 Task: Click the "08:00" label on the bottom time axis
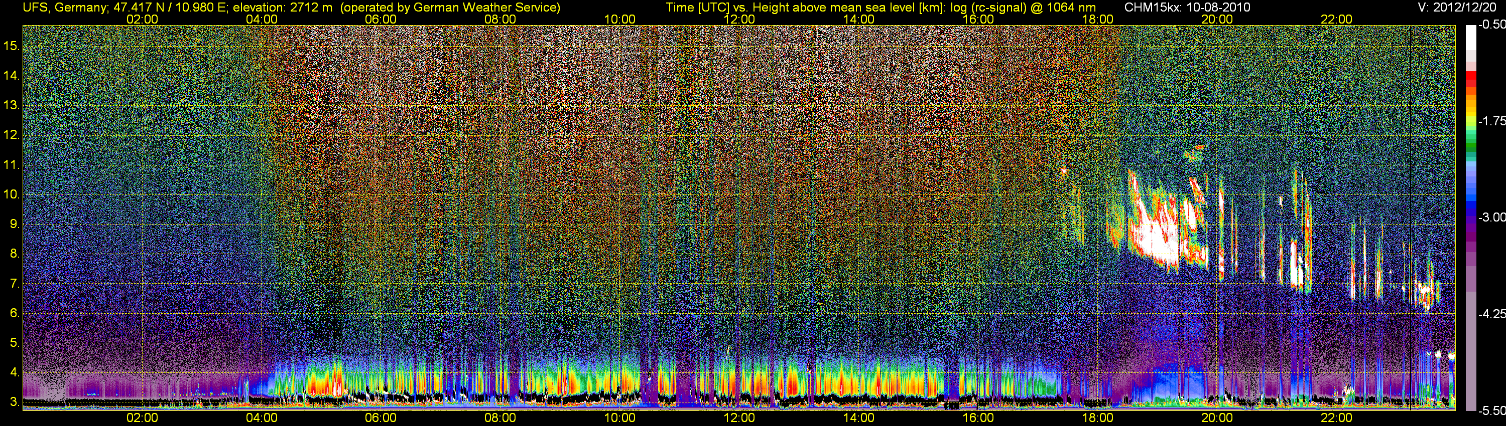pyautogui.click(x=500, y=418)
